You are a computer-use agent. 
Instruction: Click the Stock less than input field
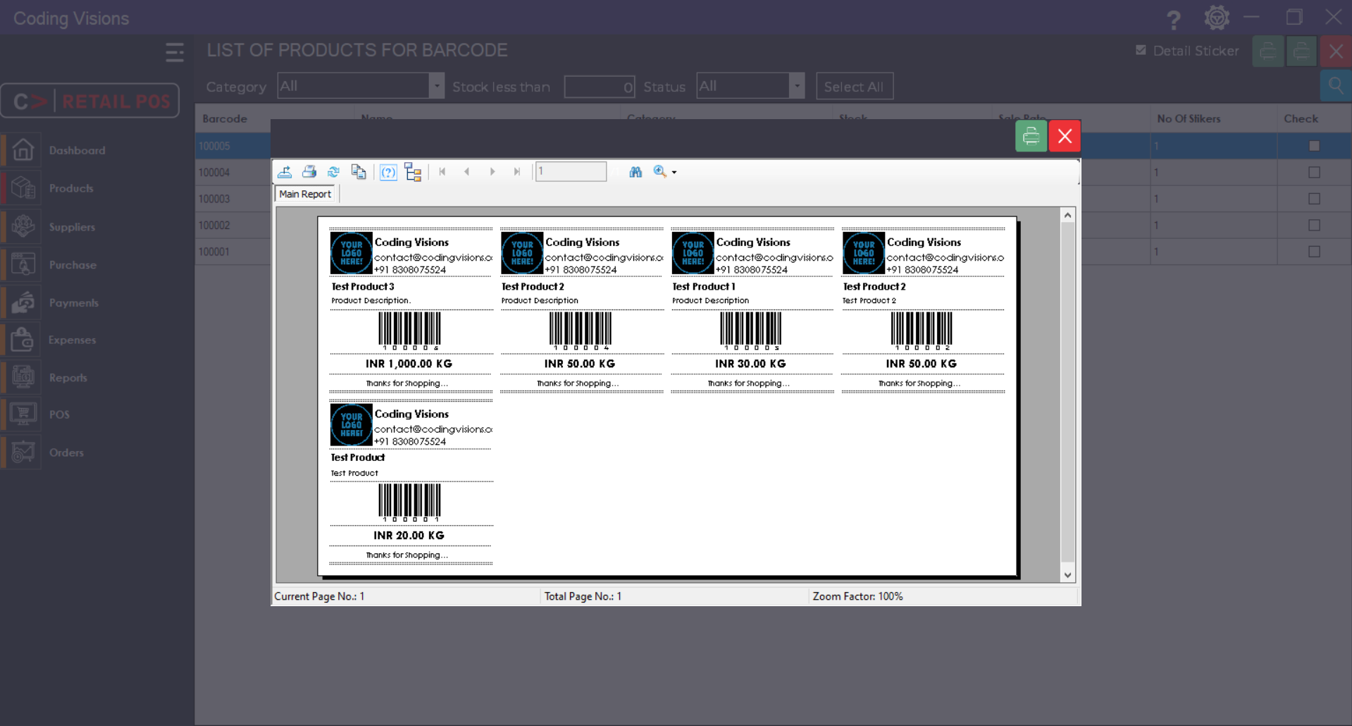coord(600,87)
